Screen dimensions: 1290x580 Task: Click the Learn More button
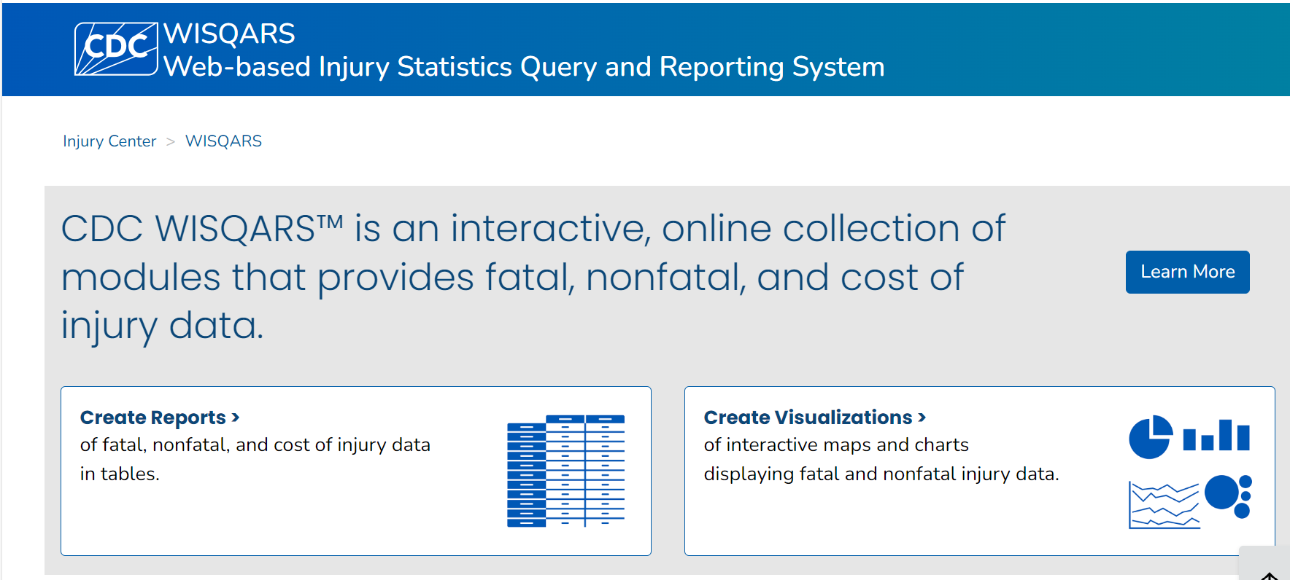1187,272
